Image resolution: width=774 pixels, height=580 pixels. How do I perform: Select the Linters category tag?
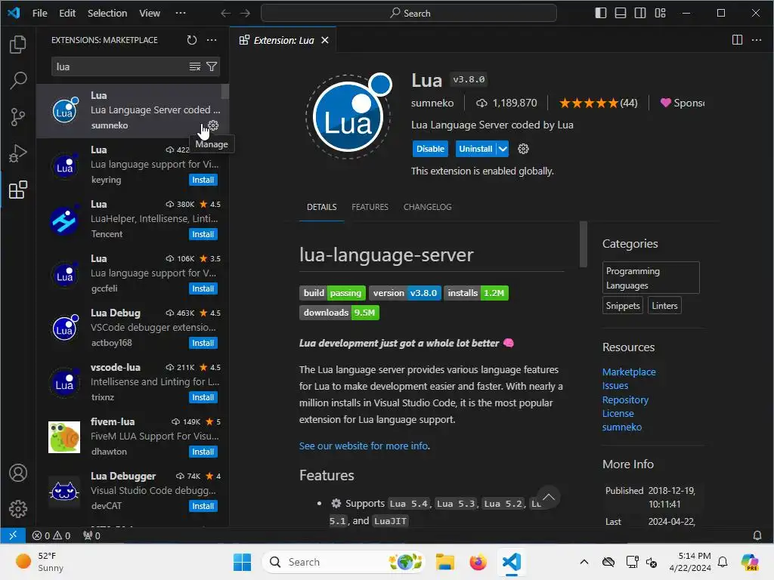[664, 306]
